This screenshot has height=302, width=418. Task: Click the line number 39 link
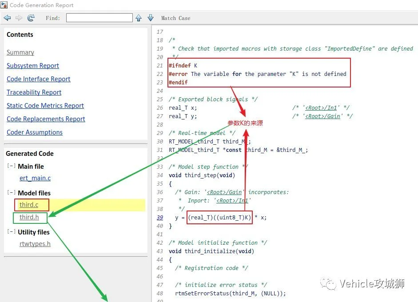pyautogui.click(x=160, y=218)
